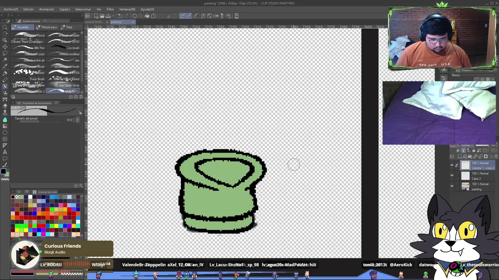
Task: Toggle Snap to Ruler in command bar
Action: [x=182, y=16]
